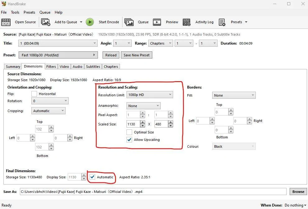Image resolution: width=308 pixels, height=209 pixels.
Task: Click the Activity Log label
Action: [204, 22]
